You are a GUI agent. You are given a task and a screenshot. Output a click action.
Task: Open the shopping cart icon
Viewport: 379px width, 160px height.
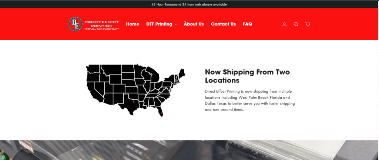coord(308,24)
